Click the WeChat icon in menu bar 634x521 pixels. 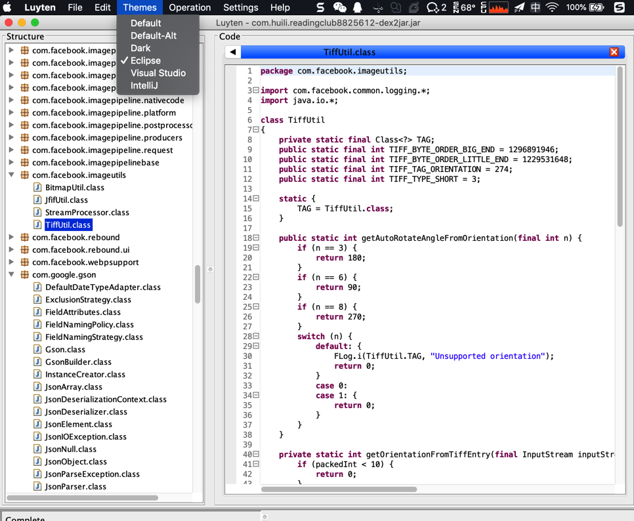click(340, 7)
